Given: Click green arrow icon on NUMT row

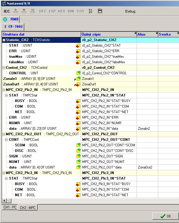Looking at the screenshot, I should tap(78, 161).
